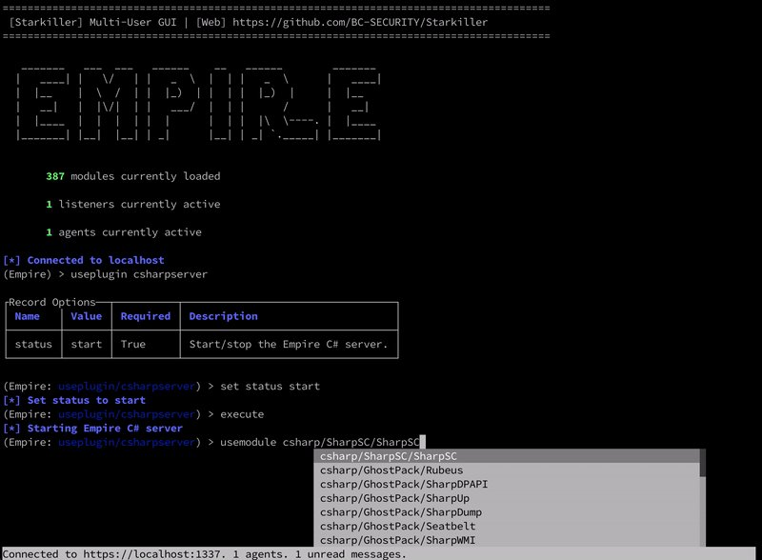Viewport: 762px width, 560px height.
Task: Click '1 agents currently active' line
Action: [x=124, y=231]
